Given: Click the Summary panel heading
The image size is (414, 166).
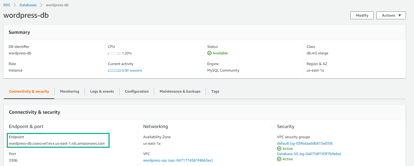Looking at the screenshot, I should point(19,32).
